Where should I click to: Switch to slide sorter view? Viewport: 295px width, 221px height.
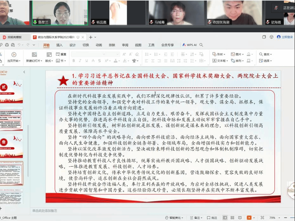[232, 218]
